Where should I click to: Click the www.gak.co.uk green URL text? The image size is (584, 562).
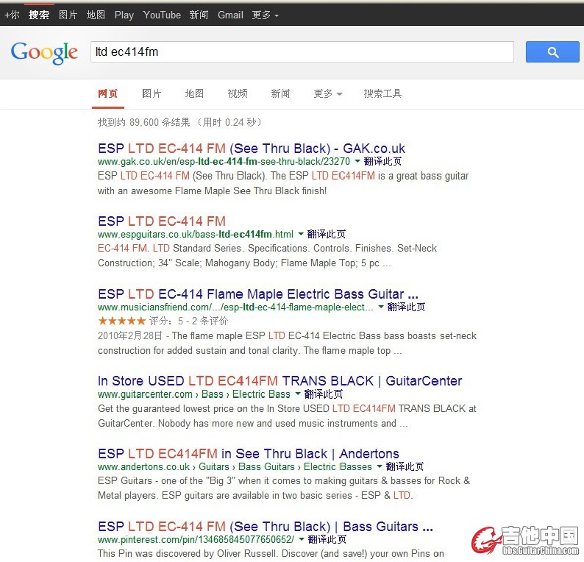224,161
